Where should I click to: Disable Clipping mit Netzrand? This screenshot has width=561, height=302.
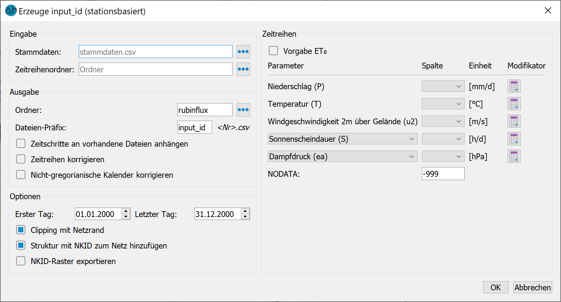coord(21,230)
